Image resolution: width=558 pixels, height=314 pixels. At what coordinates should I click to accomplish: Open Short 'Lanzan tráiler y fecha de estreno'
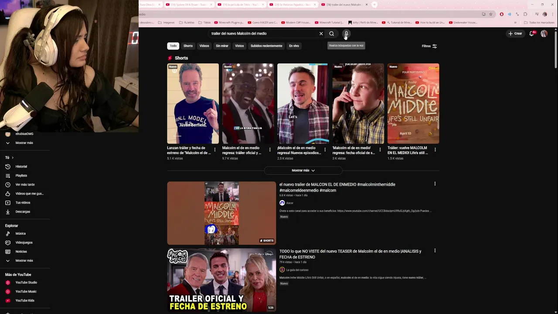coord(193,103)
